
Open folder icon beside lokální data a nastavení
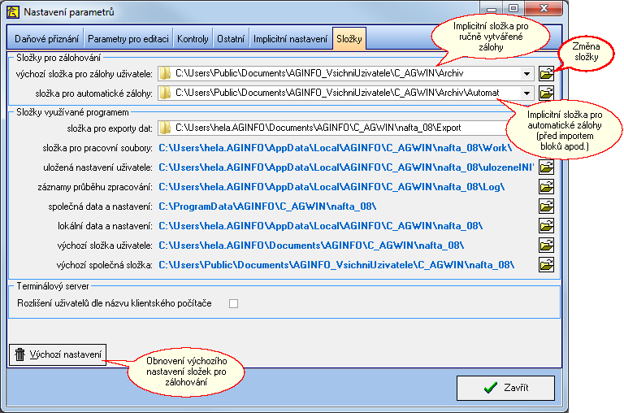click(x=546, y=226)
